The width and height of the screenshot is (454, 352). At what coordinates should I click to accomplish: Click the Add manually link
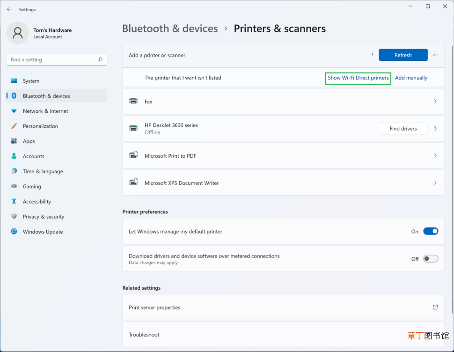411,78
